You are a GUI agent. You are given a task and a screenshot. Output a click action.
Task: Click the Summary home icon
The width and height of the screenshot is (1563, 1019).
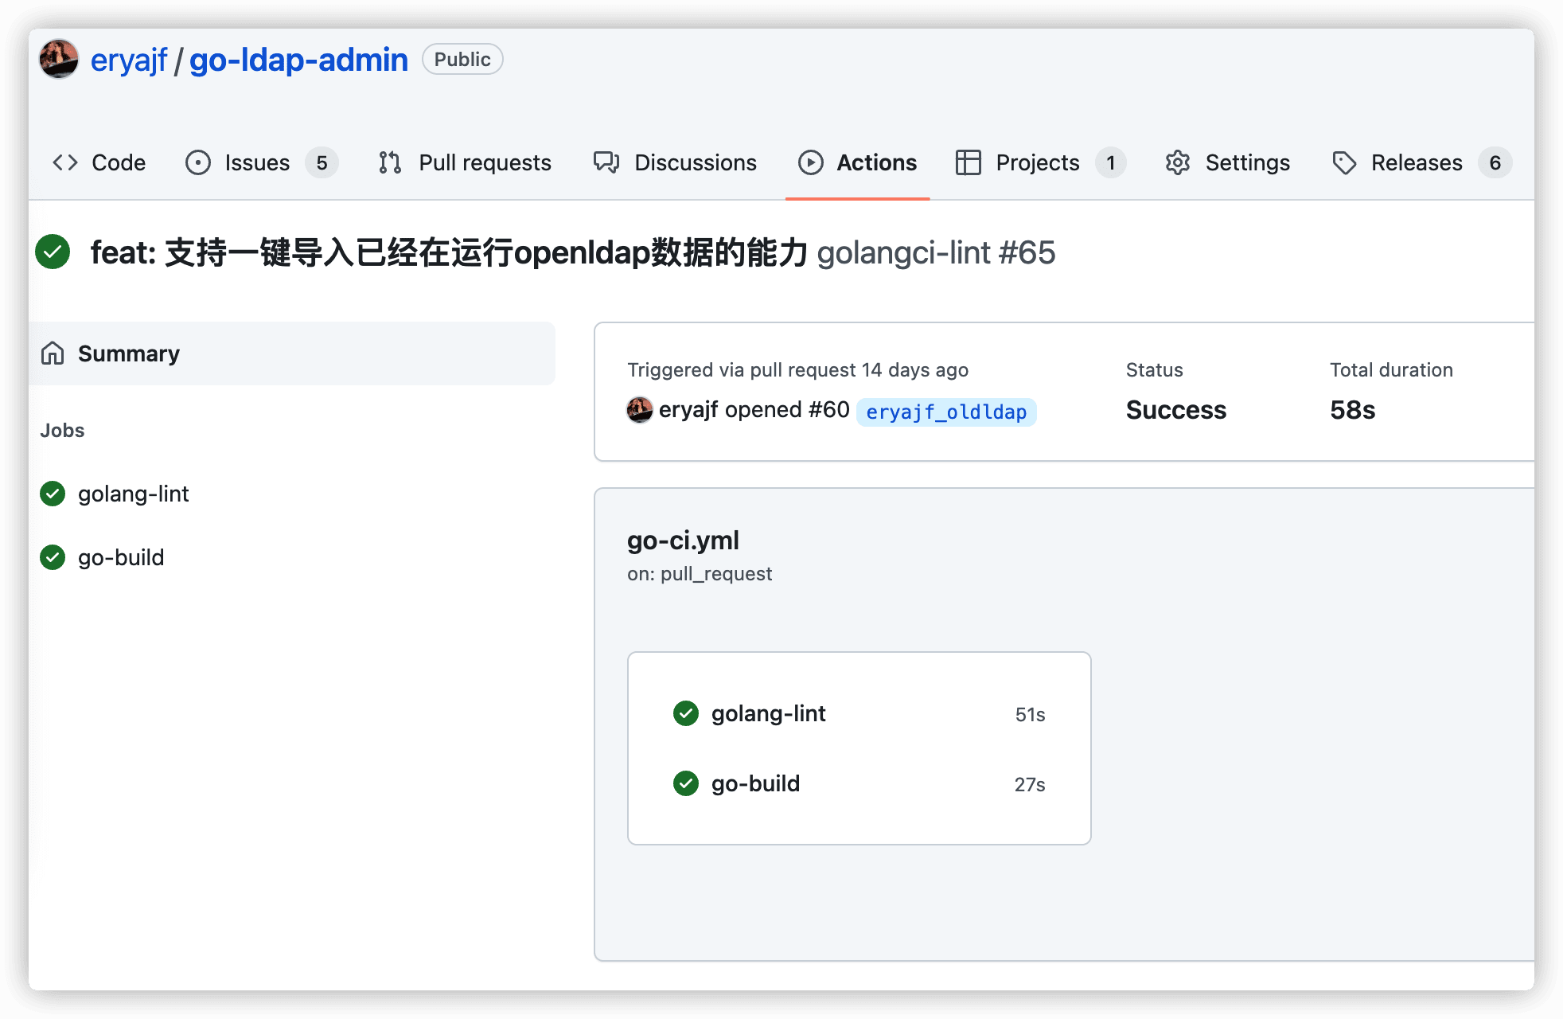pos(53,353)
